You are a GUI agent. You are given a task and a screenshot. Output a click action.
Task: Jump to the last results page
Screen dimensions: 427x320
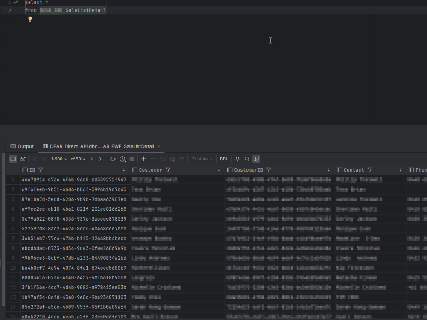point(101,159)
